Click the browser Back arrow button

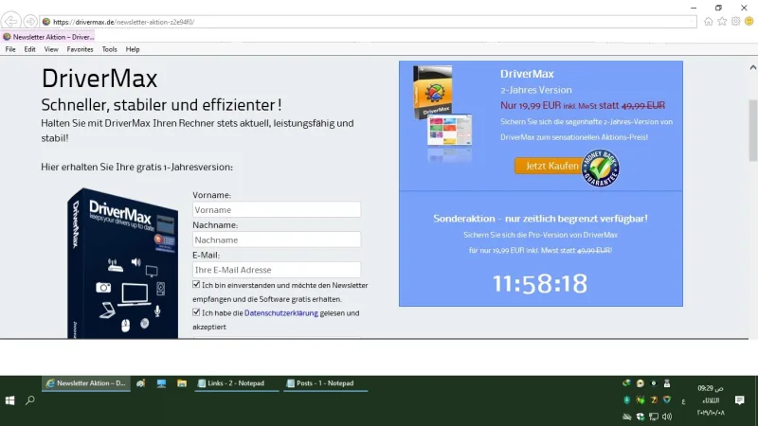click(x=10, y=21)
